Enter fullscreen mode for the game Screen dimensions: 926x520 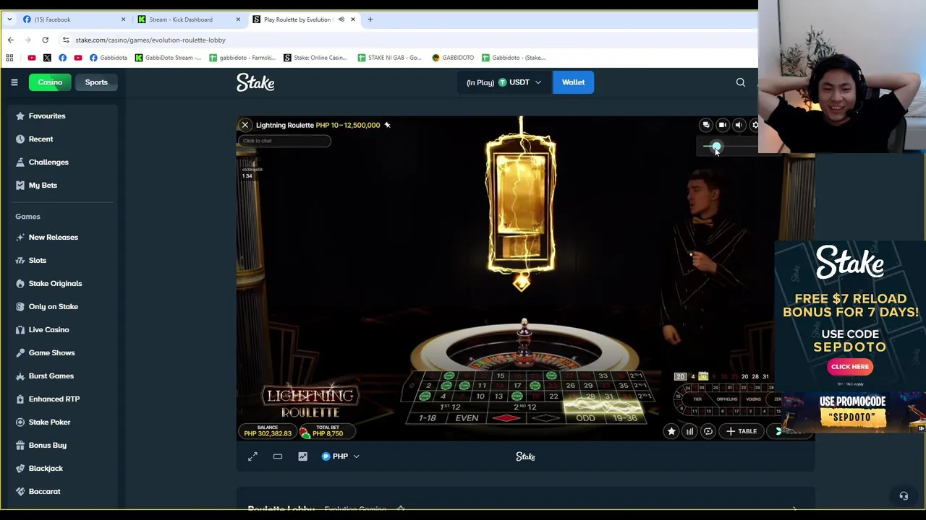[x=252, y=456]
